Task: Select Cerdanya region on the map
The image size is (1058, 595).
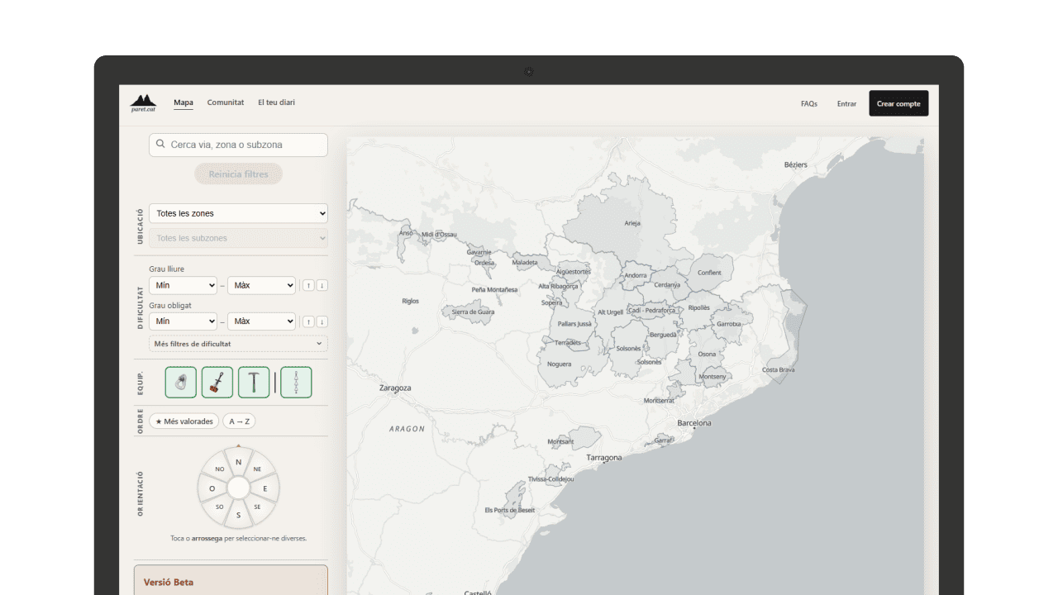Action: pos(667,284)
